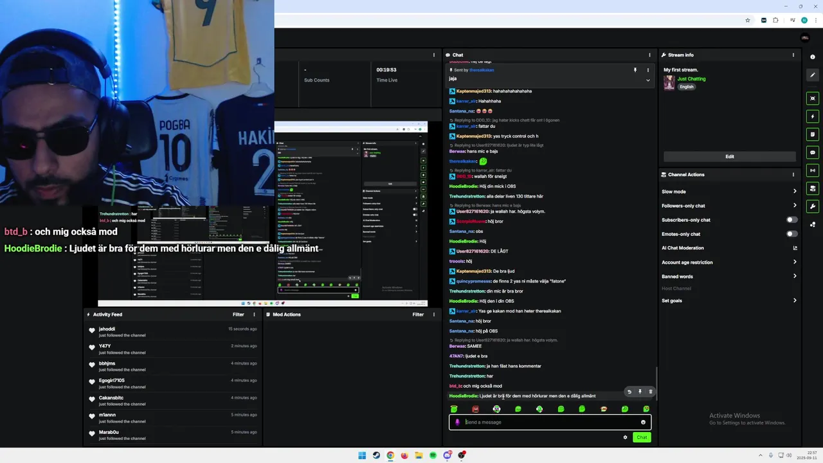The image size is (823, 463).
Task: Open Activity Feed three-dot options menu
Action: (254, 314)
